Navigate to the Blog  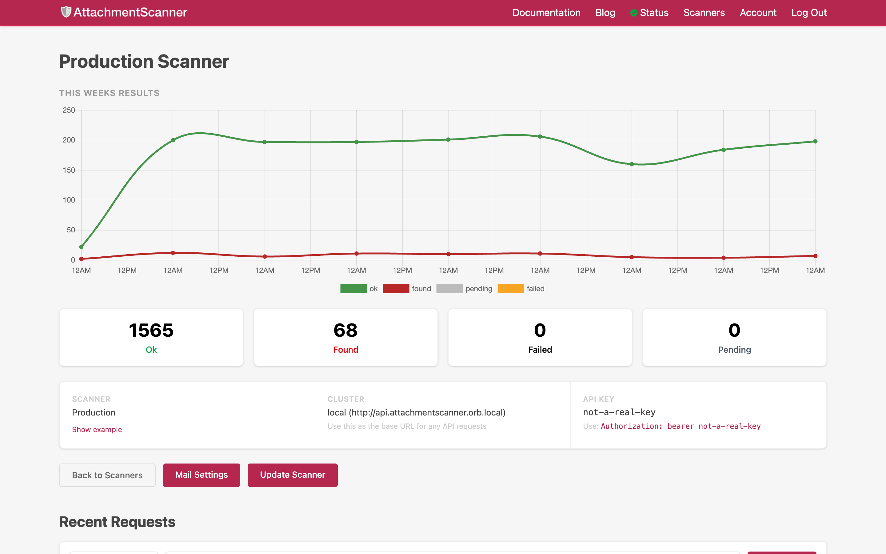(605, 13)
